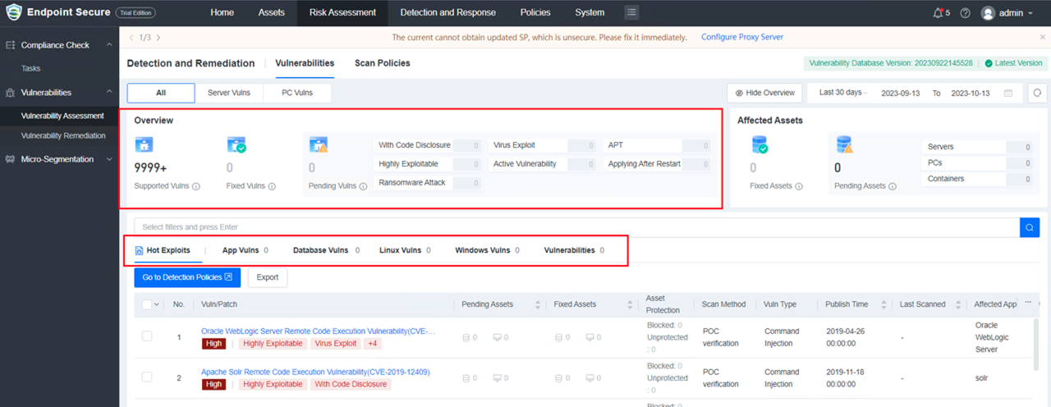This screenshot has width=1051, height=407.
Task: Check the Oracle WebLogic vulnerability row
Action: point(147,336)
